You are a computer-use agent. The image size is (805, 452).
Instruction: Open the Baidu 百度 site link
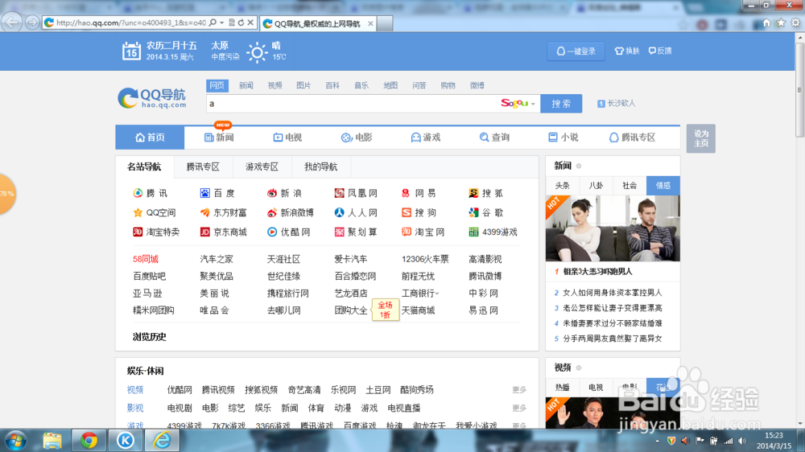[x=217, y=193]
